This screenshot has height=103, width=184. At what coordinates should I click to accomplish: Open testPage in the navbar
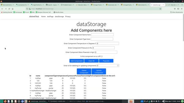[x=50, y=17]
